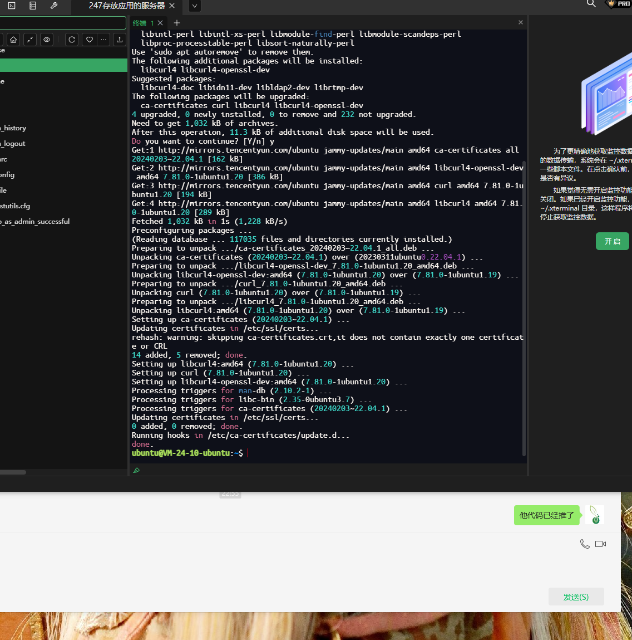
Task: Click the 22:55 timestamp in chat
Action: pos(230,494)
